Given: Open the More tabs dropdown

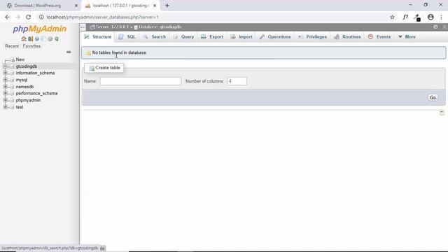Looking at the screenshot, I should click(407, 37).
